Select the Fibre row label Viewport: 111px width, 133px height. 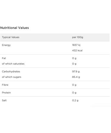pos(5,85)
